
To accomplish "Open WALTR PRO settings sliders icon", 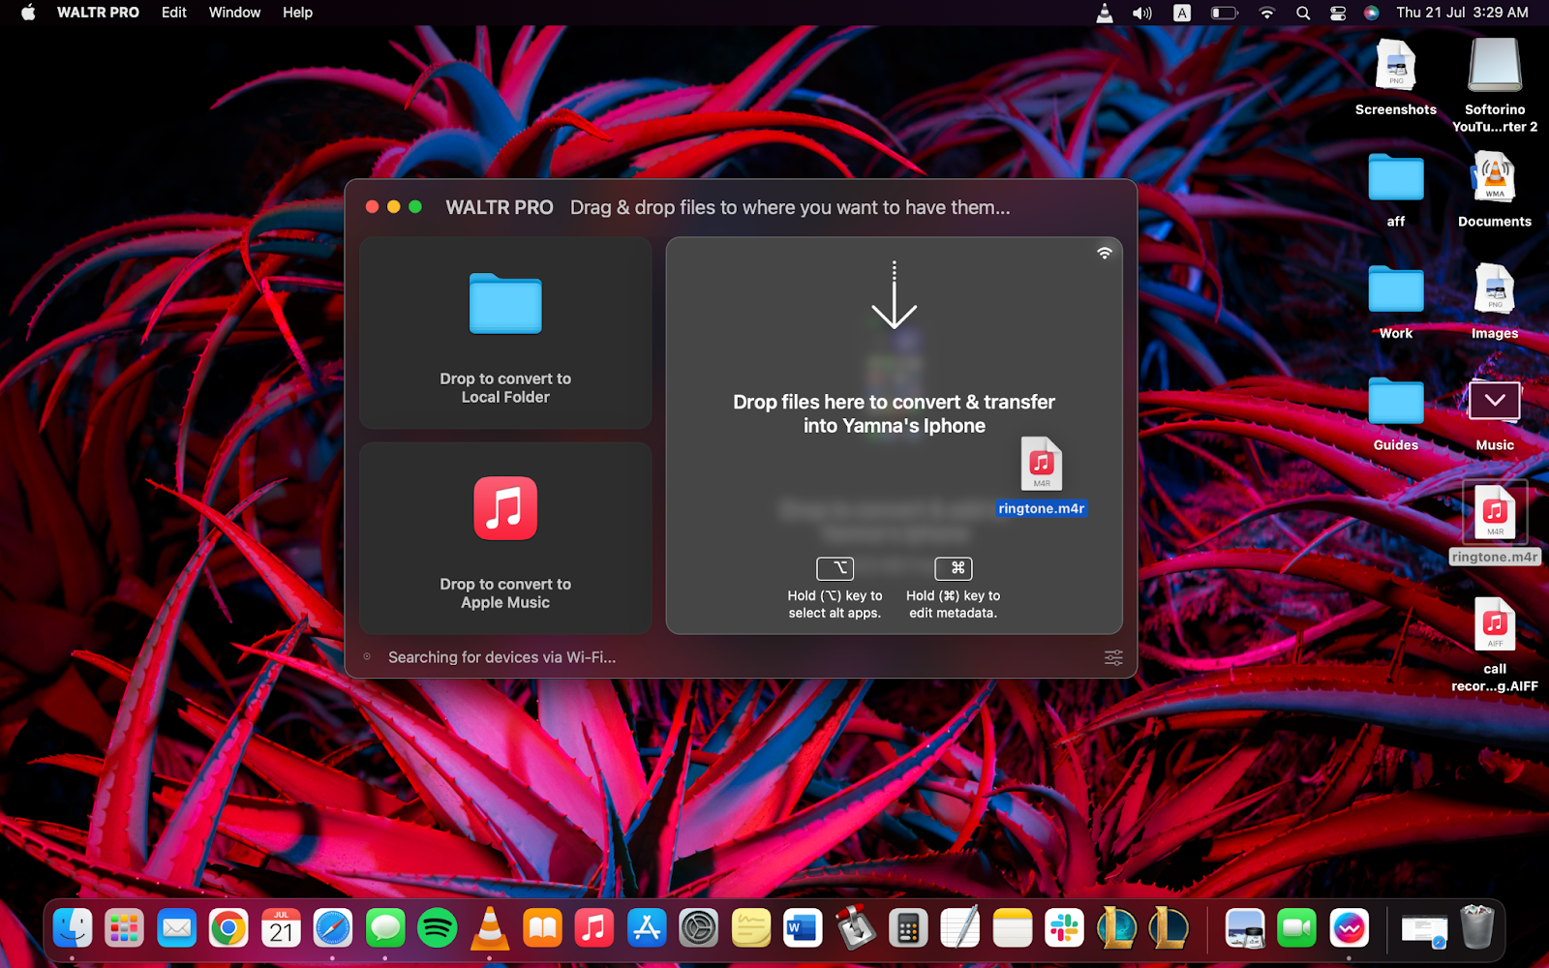I will [1114, 658].
